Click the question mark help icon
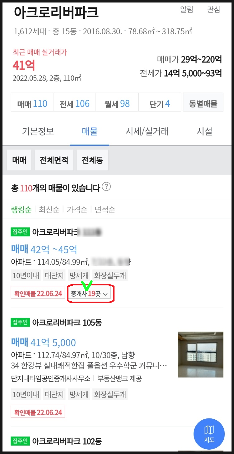The image size is (234, 454). point(106,187)
